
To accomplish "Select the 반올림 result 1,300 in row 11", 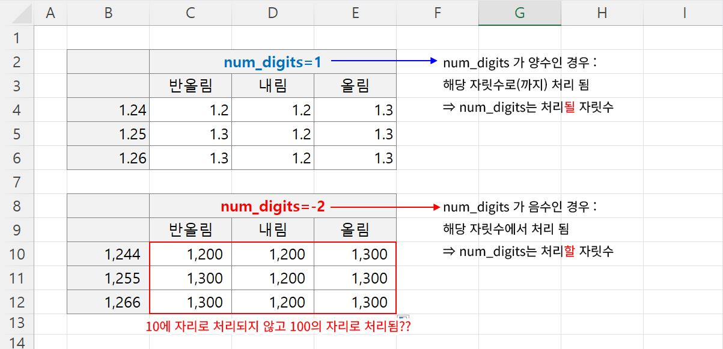I will [x=191, y=278].
